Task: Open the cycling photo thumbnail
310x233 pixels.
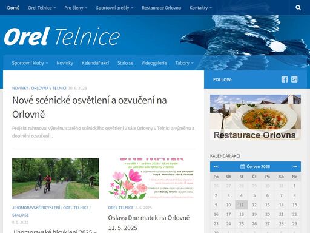Action: pos(56,178)
